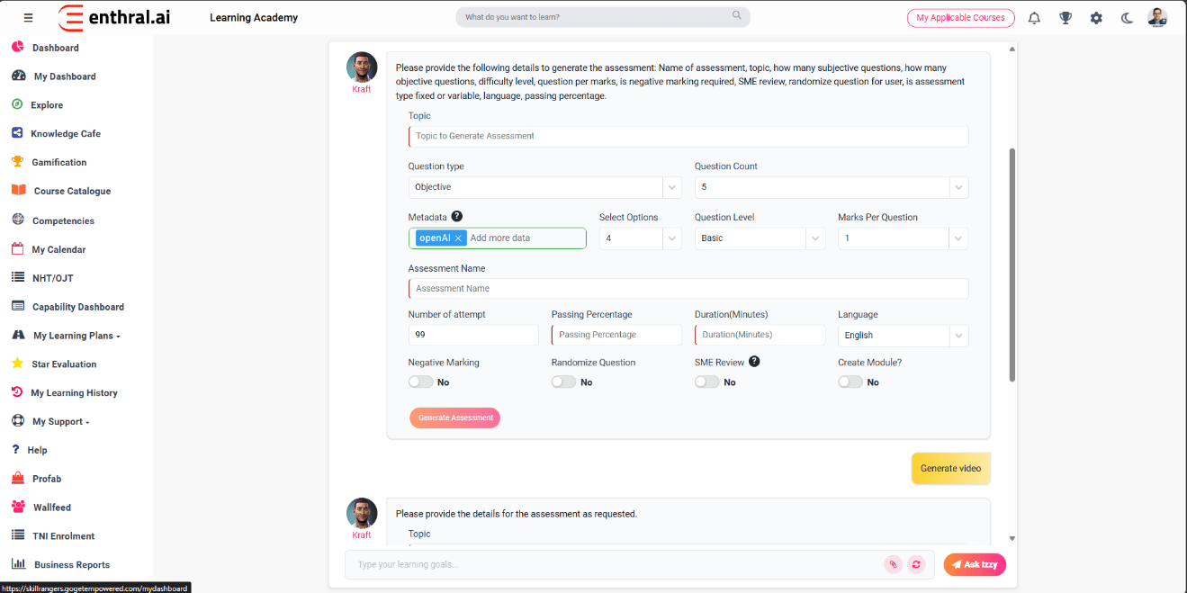Enable the Negative Marking toggle

[420, 382]
